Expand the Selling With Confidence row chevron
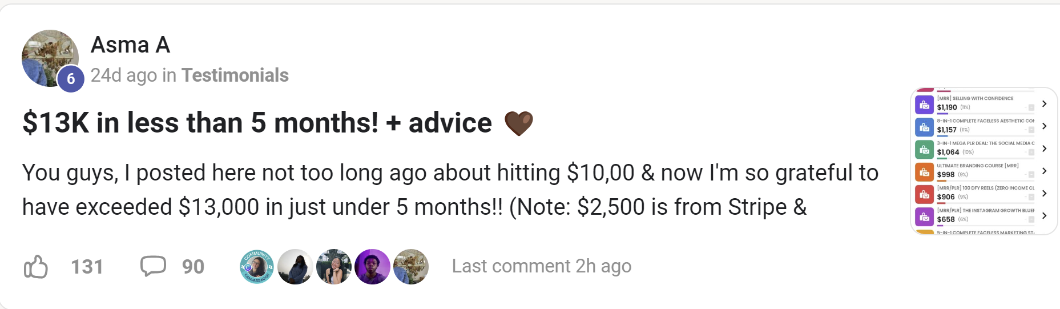The width and height of the screenshot is (1060, 309). point(1044,104)
